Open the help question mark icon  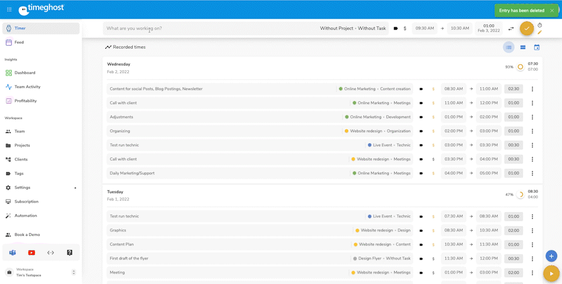click(70, 252)
